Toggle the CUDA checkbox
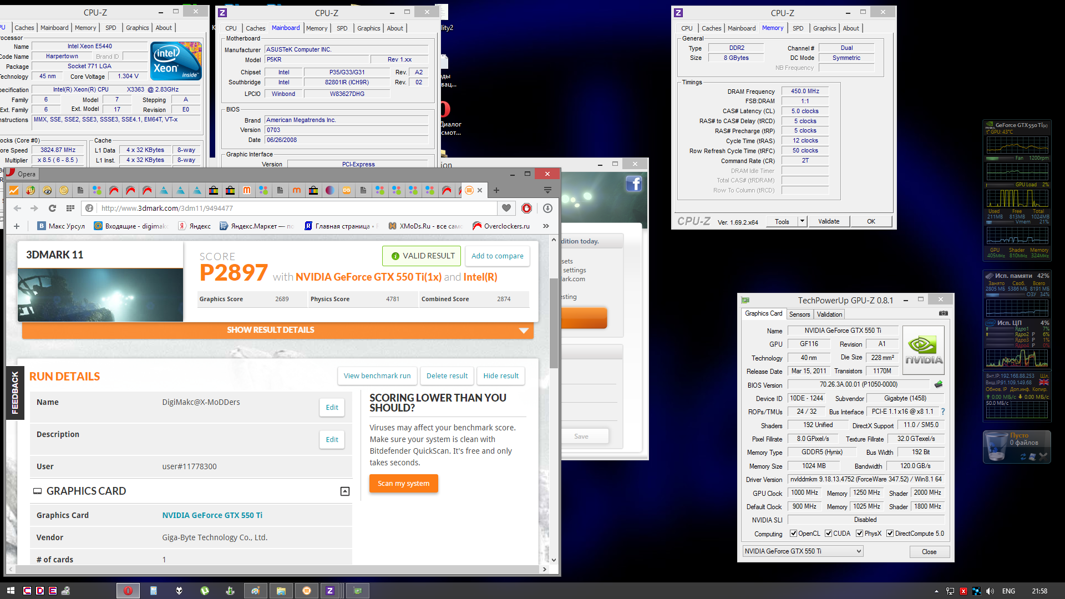 pos(828,534)
